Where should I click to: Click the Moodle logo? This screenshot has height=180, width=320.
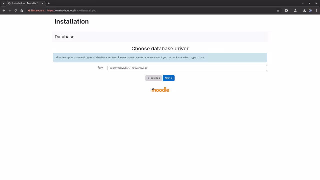click(160, 90)
